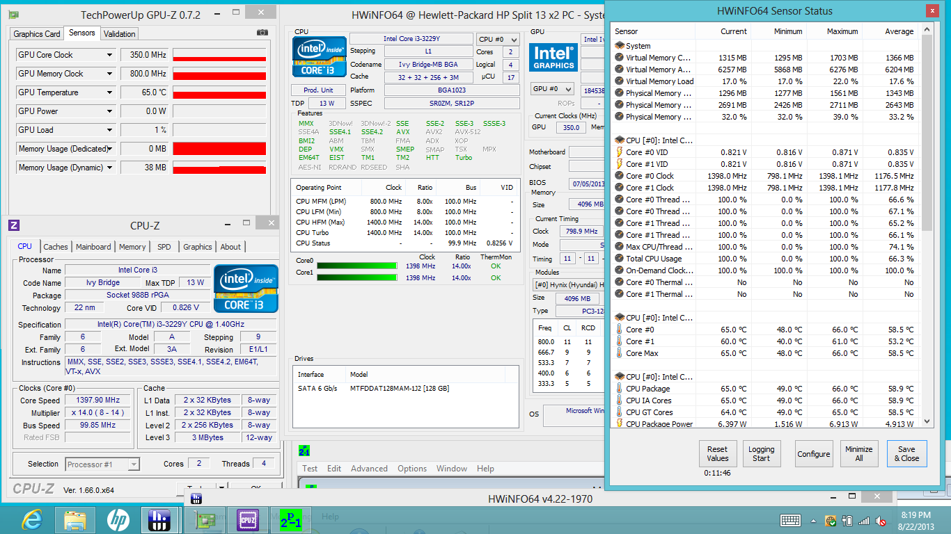Click the Specification field in CPU-Z
Screen dimensions: 951x534
click(x=170, y=325)
